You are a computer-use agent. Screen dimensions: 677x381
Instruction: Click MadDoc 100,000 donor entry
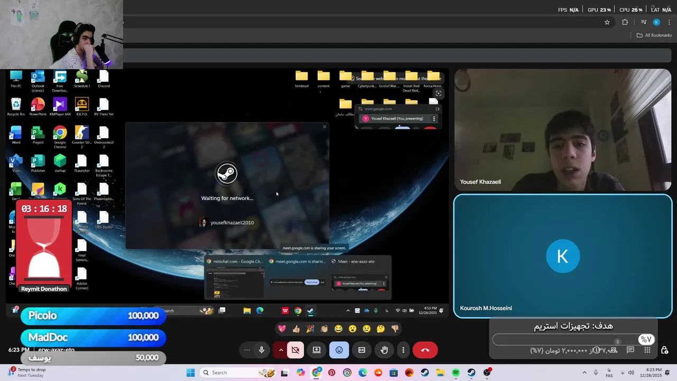[x=93, y=337]
